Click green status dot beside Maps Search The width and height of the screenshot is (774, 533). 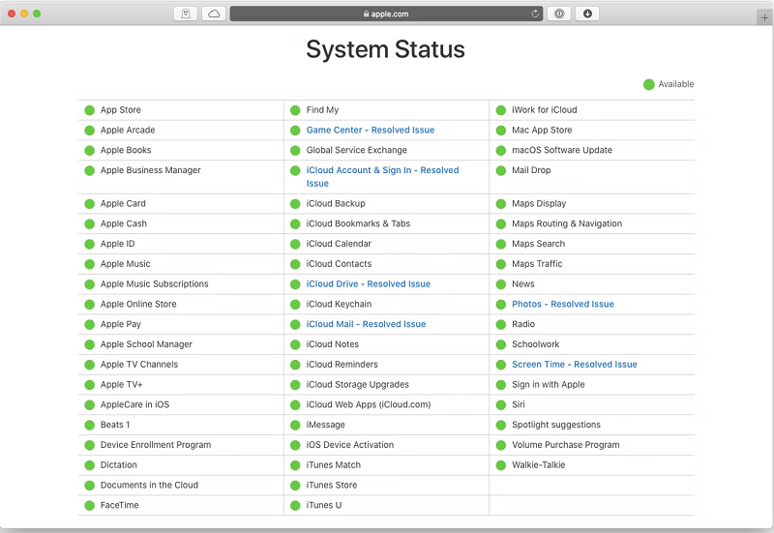tap(501, 244)
